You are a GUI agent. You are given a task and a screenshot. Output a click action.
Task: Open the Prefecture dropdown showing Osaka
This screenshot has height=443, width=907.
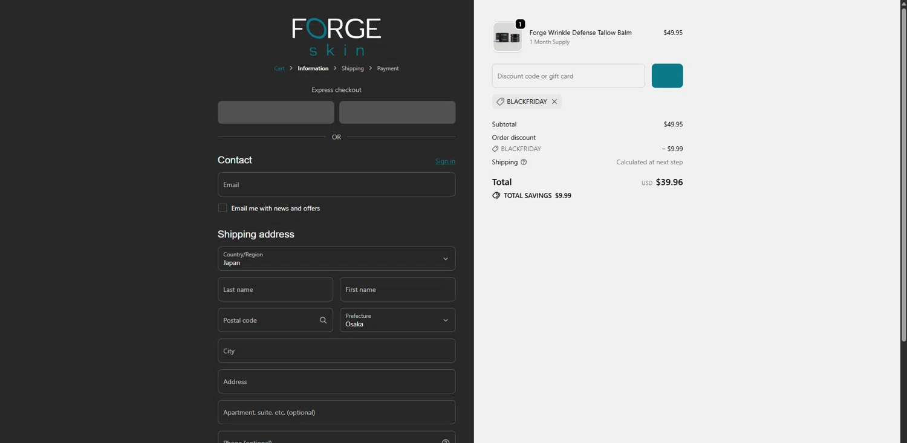(397, 320)
